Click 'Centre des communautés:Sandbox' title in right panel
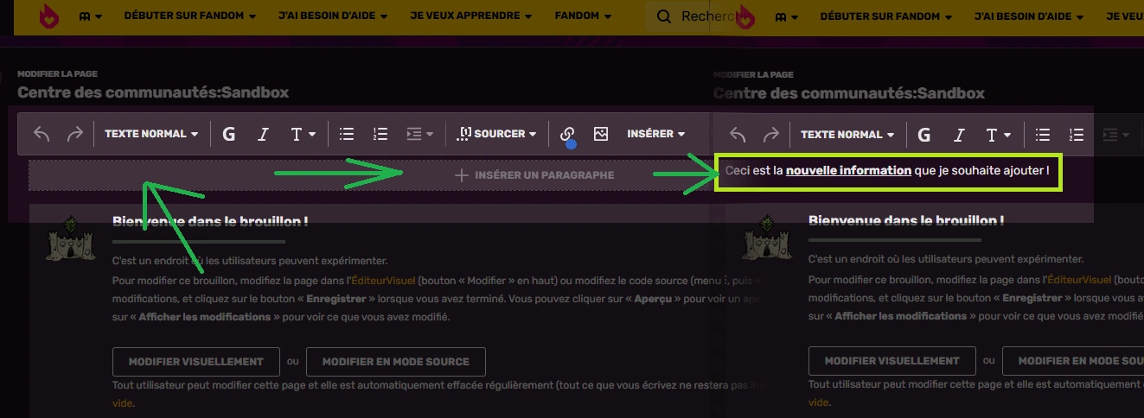1144x418 pixels. [849, 93]
